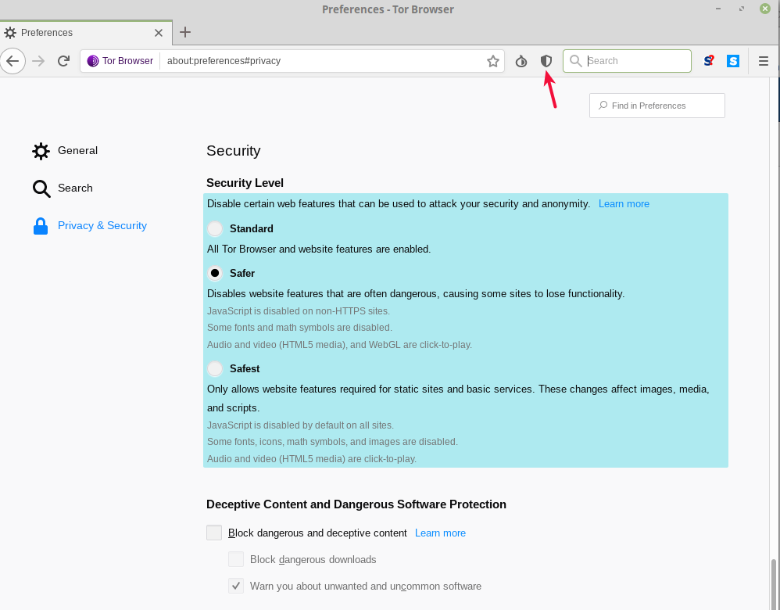Image resolution: width=780 pixels, height=610 pixels.
Task: Click the back navigation arrow
Action: click(x=13, y=61)
